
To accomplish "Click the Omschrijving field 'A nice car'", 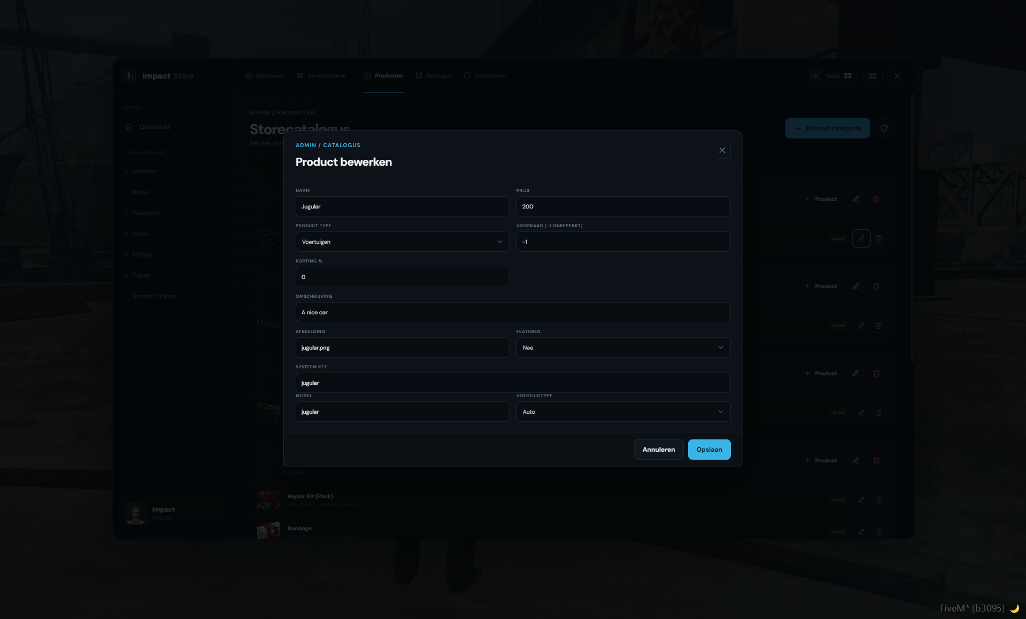I will tap(513, 312).
